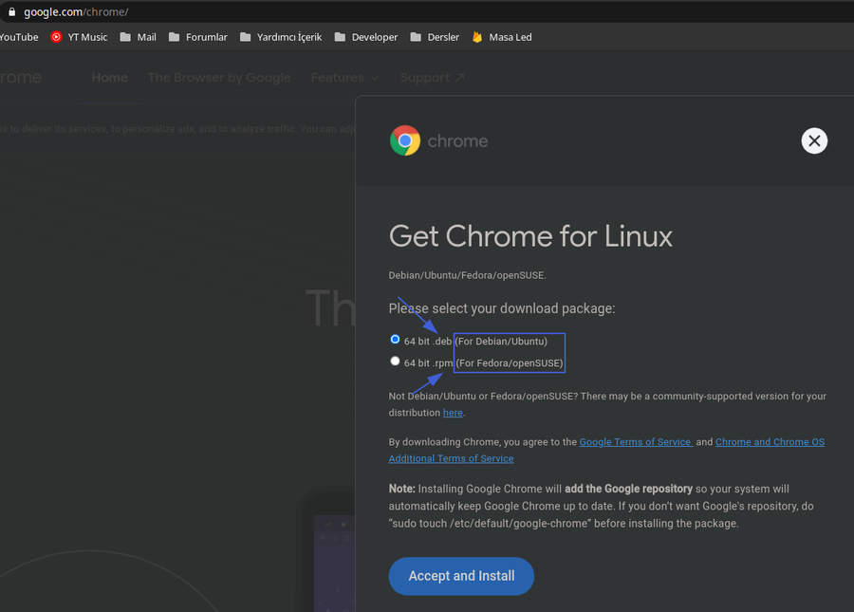Click the Chrome logo in dialog

tap(405, 140)
